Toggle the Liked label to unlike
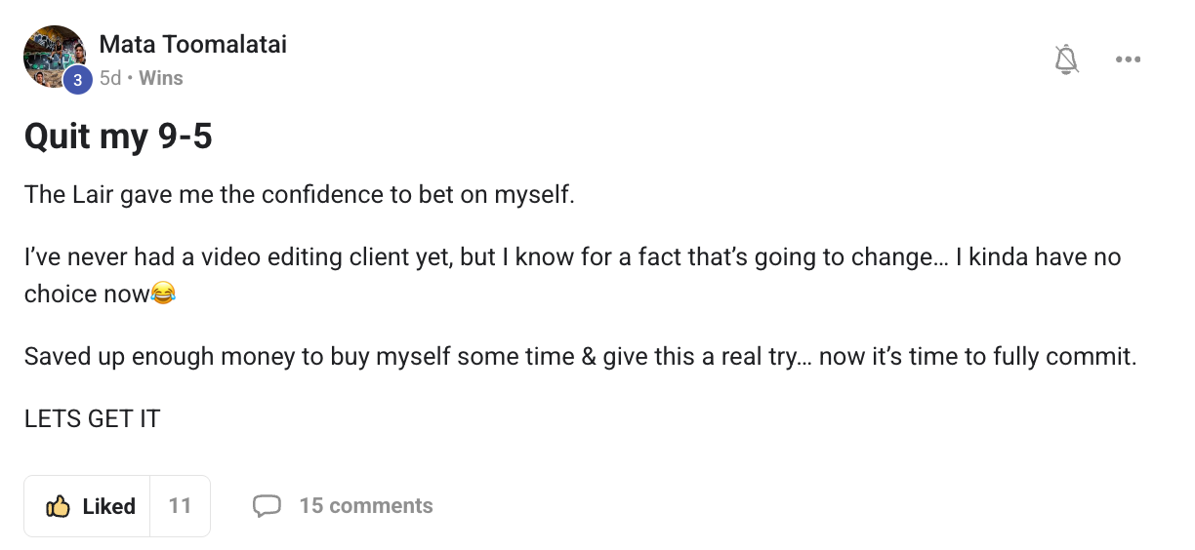Viewport: 1195px width, 550px height. point(108,506)
